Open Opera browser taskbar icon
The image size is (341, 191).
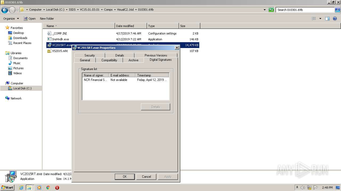point(57,188)
